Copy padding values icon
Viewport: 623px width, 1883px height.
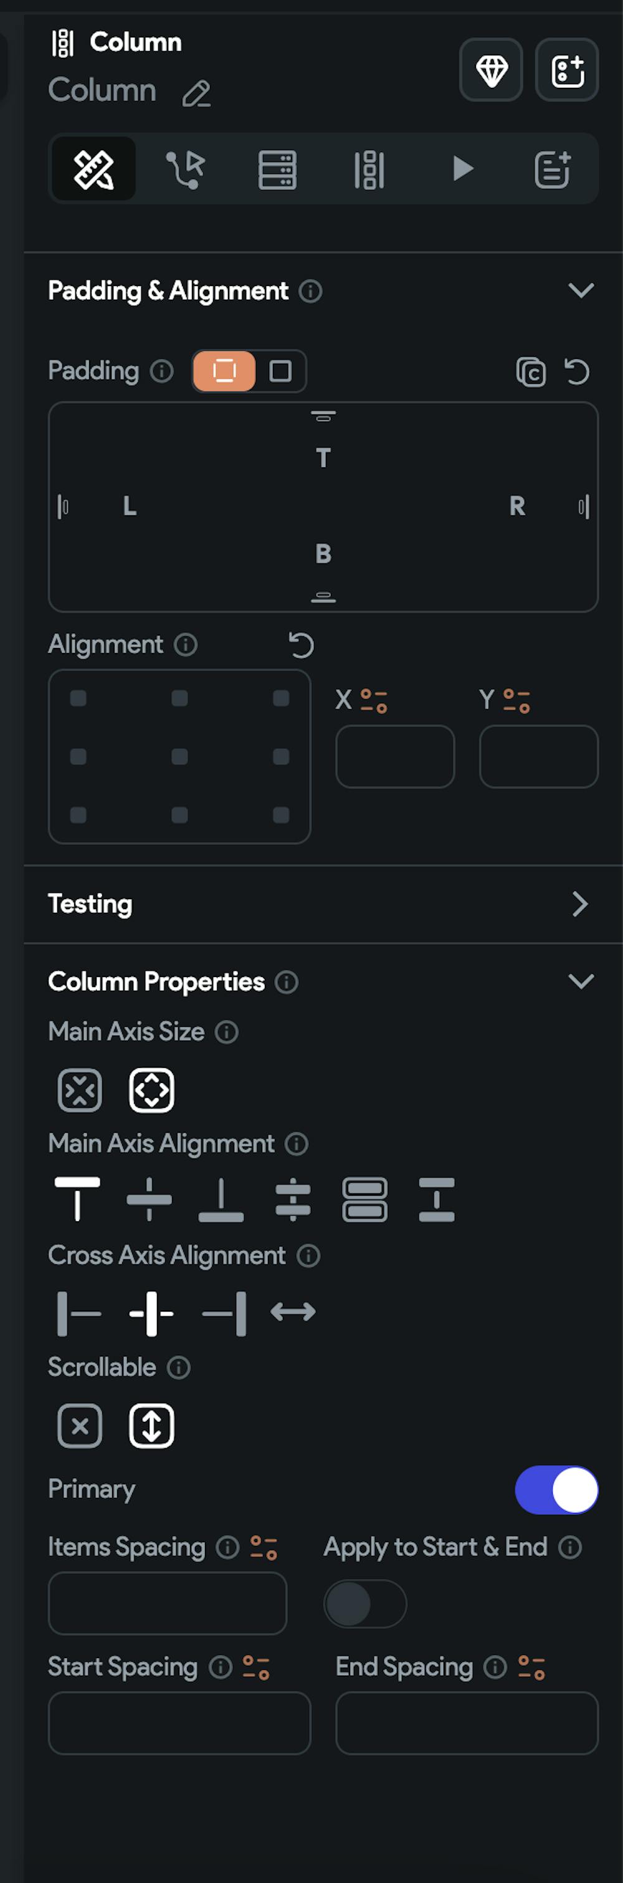[x=531, y=371]
